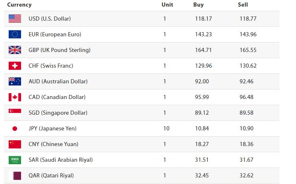Viewport: 296px width, 184px height.
Task: Click the EUR (European Euro) label
Action: pos(54,34)
